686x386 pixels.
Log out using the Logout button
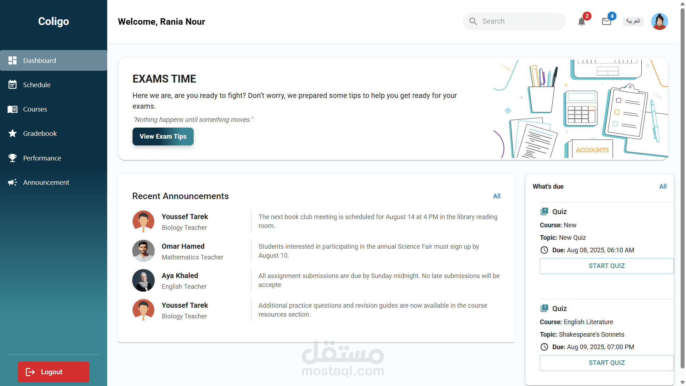[54, 372]
